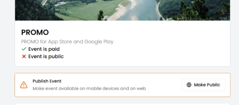Click the partially visible card at bottom
Image resolution: width=239 pixels, height=105 pixels.
(x=122, y=104)
